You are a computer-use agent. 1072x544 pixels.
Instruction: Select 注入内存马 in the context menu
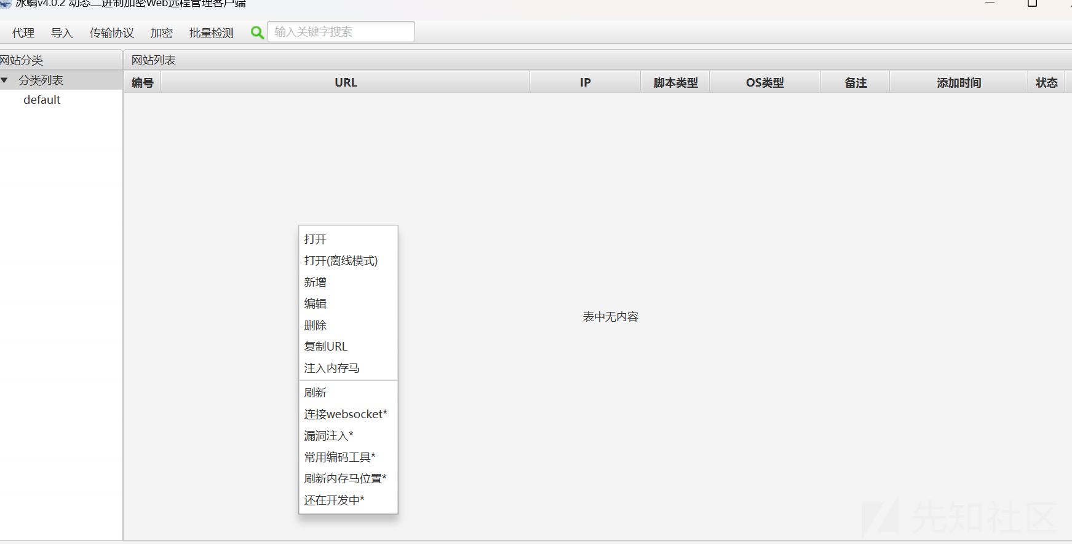click(x=348, y=368)
